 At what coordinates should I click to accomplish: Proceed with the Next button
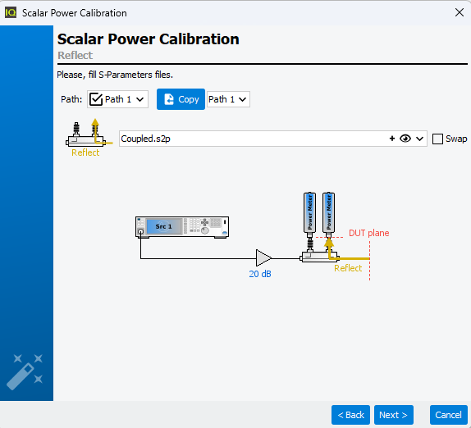coord(394,415)
